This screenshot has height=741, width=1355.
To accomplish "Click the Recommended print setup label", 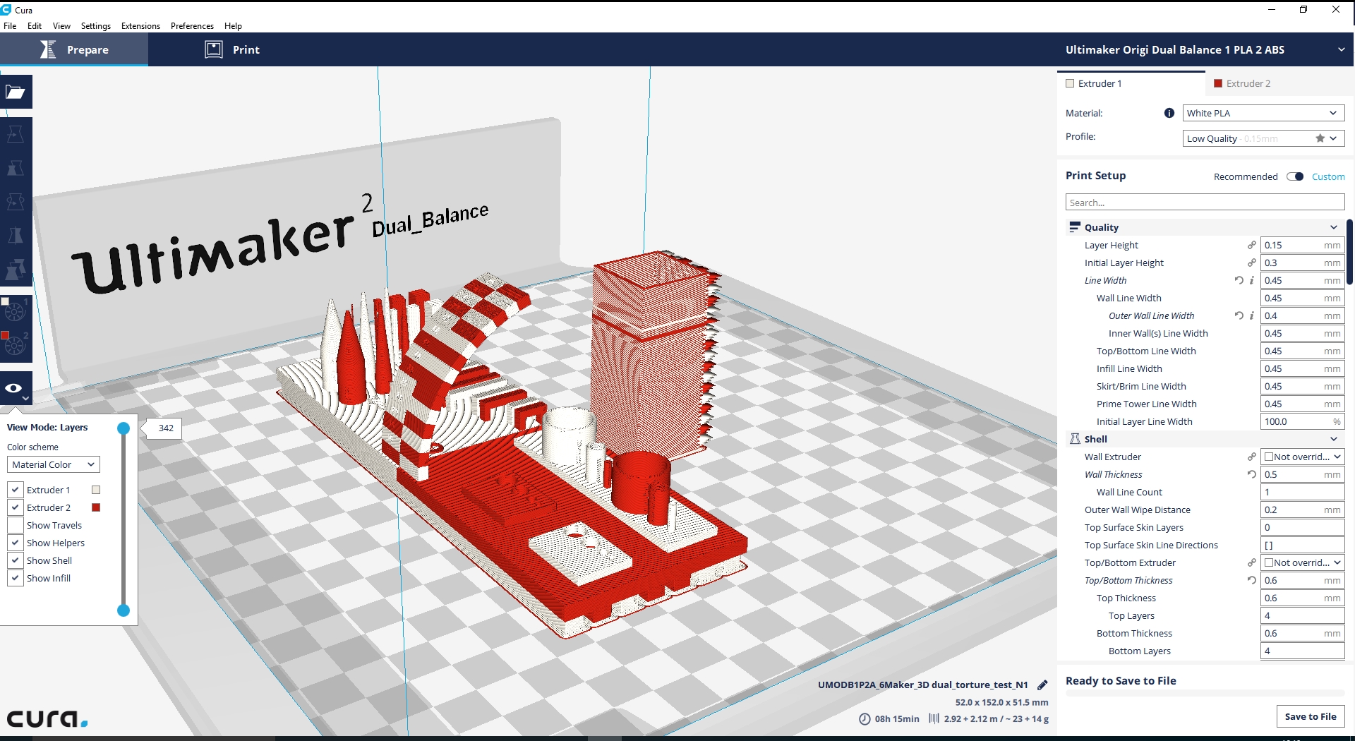I will pyautogui.click(x=1246, y=176).
